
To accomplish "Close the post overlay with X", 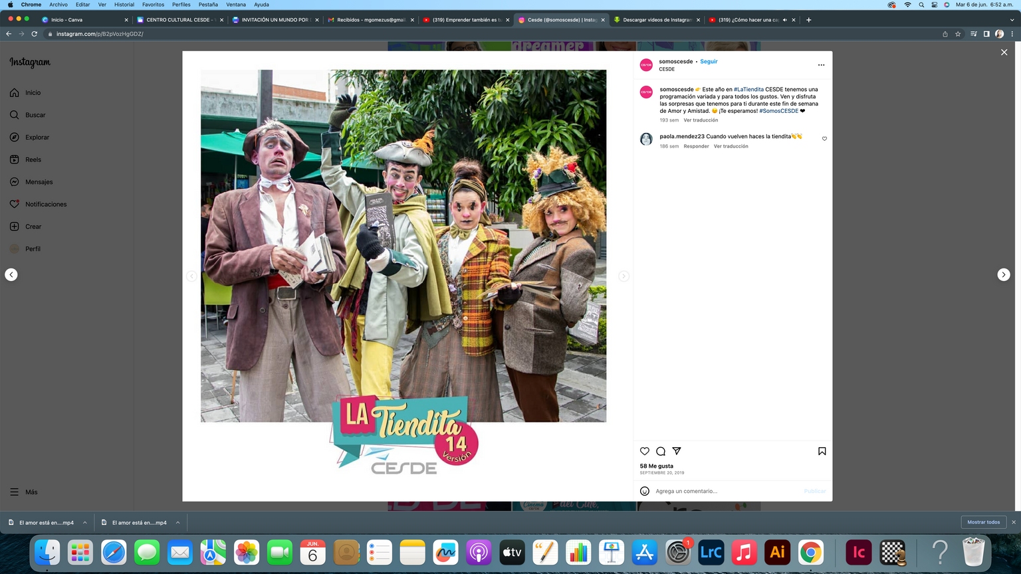I will [1004, 52].
